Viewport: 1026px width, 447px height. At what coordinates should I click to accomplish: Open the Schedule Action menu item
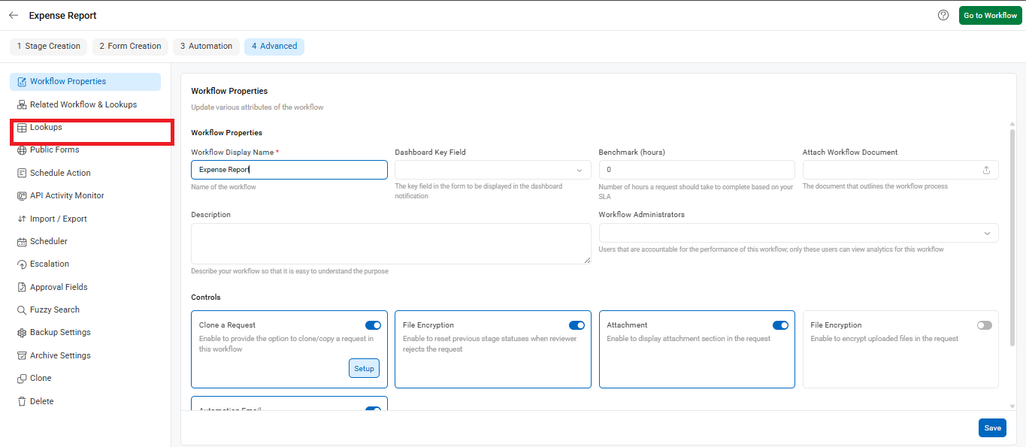[x=86, y=173]
